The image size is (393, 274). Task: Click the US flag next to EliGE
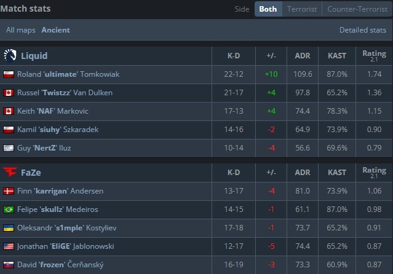[x=9, y=246]
